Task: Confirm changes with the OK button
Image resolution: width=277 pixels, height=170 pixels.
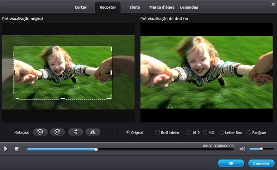Action: pos(231,163)
